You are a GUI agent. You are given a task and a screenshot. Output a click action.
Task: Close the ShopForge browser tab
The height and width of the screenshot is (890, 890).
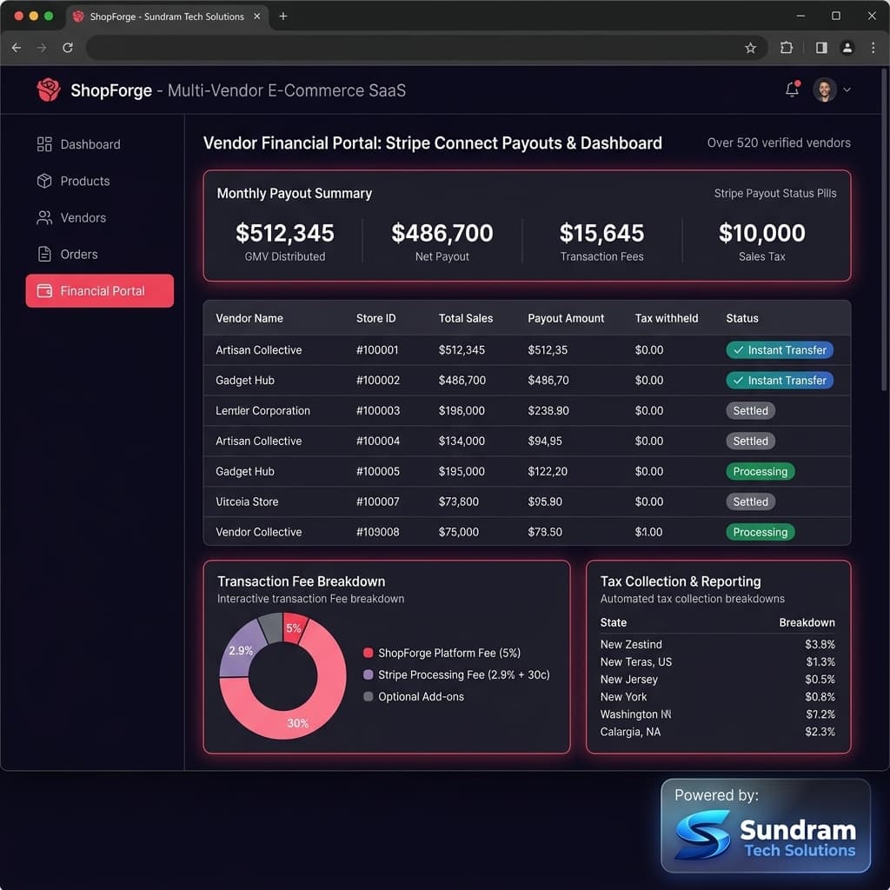(256, 16)
